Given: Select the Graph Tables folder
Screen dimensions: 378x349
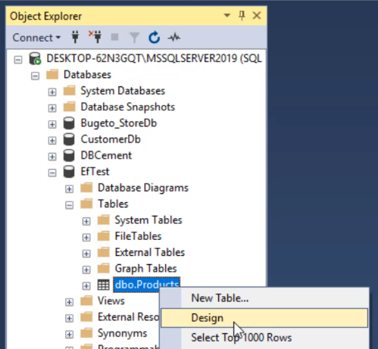Looking at the screenshot, I should pos(145,269).
